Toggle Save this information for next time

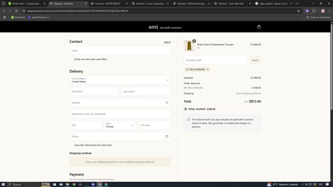[x=71, y=145]
